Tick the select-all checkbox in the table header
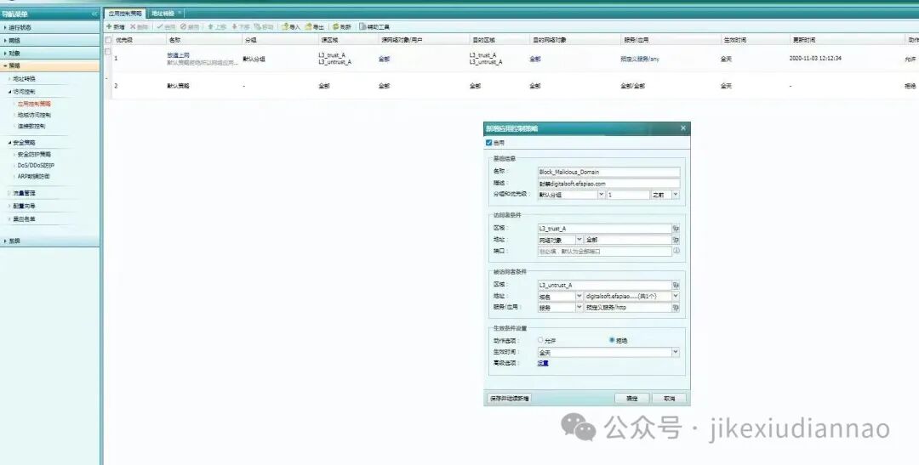Viewport: 919px width, 465px height. 108,40
